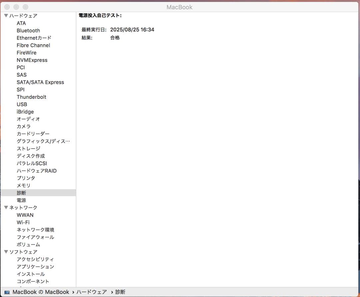Select ボリューム in the sidebar
The image size is (360, 297).
pos(28,244)
